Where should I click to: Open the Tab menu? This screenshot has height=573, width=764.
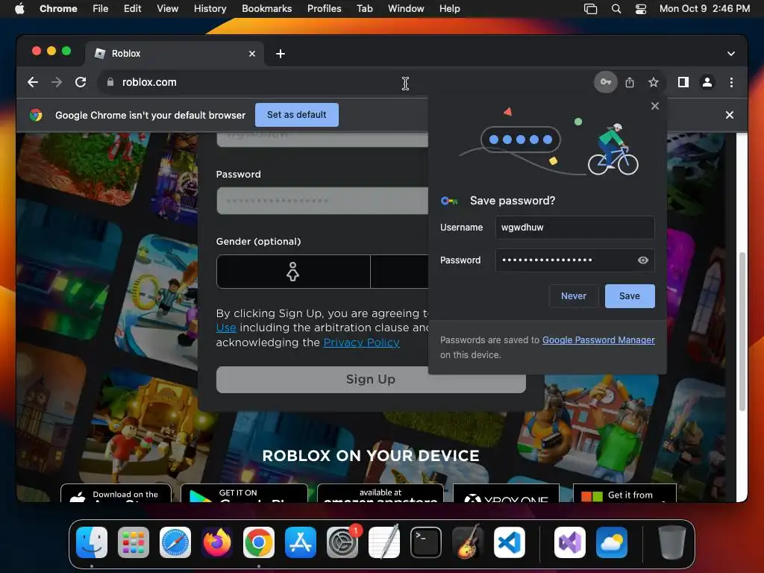[364, 8]
